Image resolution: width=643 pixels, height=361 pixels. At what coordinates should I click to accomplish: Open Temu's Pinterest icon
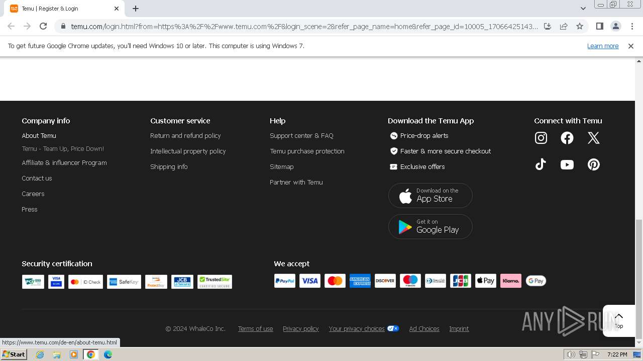tap(594, 164)
